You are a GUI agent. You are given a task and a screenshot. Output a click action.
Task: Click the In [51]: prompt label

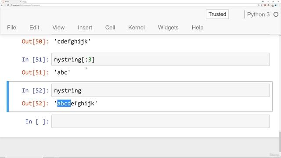tap(35, 60)
